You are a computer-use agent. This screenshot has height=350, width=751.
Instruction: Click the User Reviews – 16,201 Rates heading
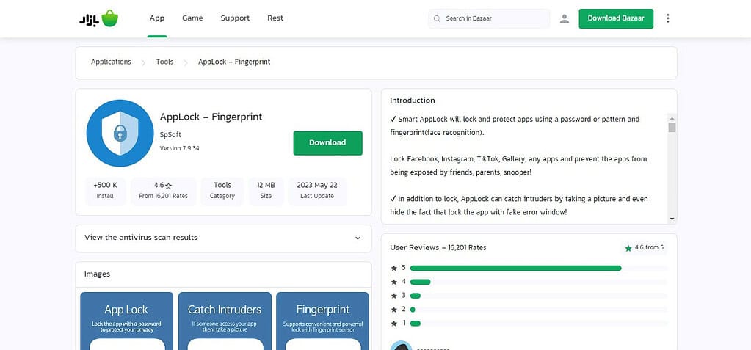pyautogui.click(x=438, y=247)
